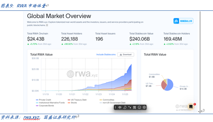Click the Commodities $1.6B pie label
Screen dimensions: 213x122
click(154, 76)
